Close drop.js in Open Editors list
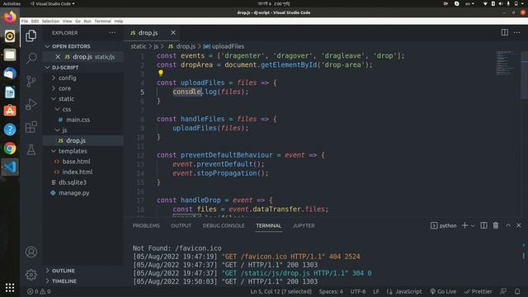528x297 pixels. (58, 57)
